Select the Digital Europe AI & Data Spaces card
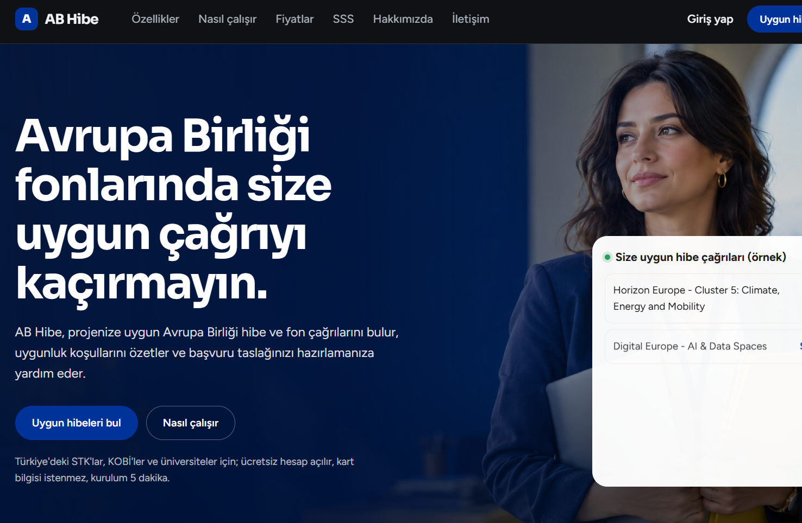 click(x=704, y=346)
